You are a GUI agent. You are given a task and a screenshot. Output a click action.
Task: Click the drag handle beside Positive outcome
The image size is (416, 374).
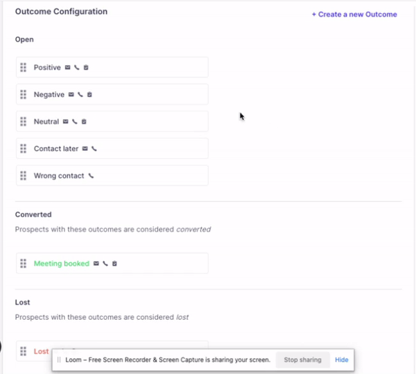24,67
